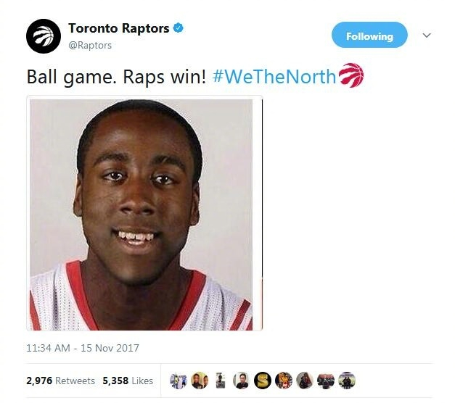
Task: Open the #WeTheNorth hashtag link
Action: (274, 77)
